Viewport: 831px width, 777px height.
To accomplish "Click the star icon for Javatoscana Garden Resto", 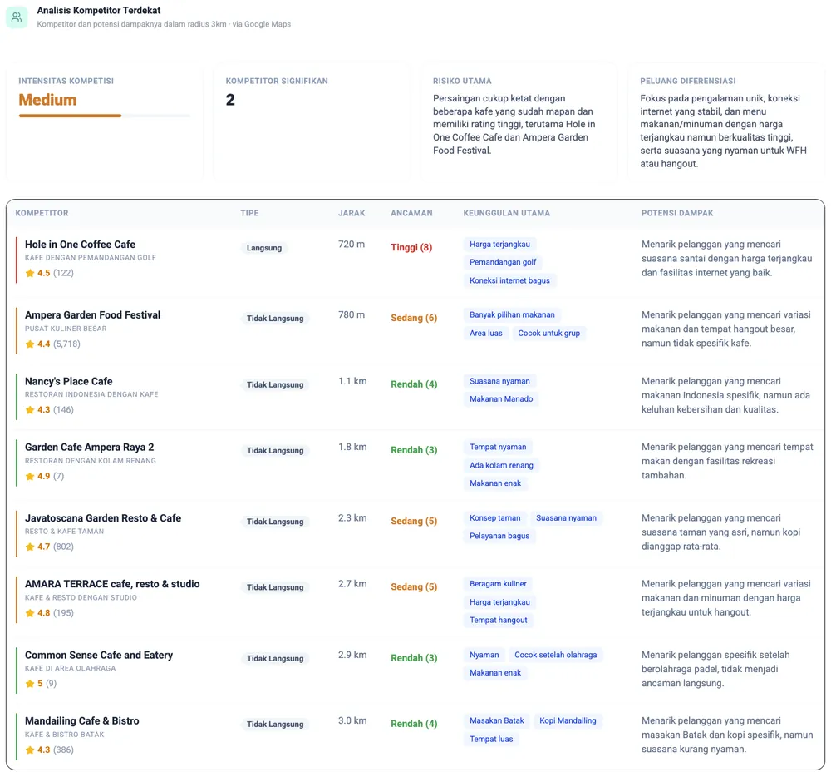I will pyautogui.click(x=30, y=547).
